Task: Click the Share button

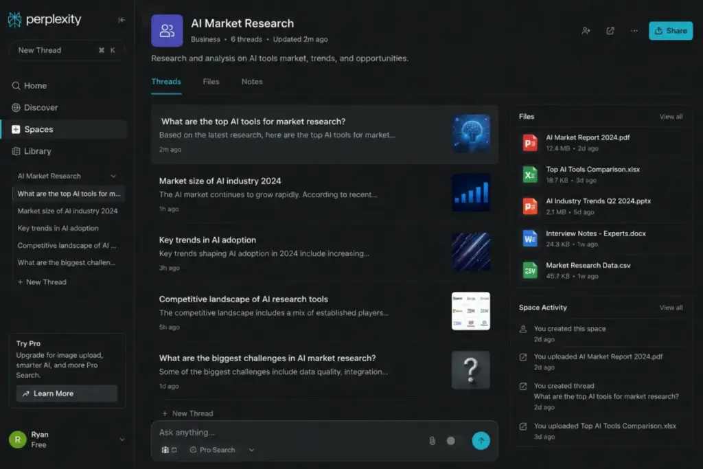Action: [670, 31]
